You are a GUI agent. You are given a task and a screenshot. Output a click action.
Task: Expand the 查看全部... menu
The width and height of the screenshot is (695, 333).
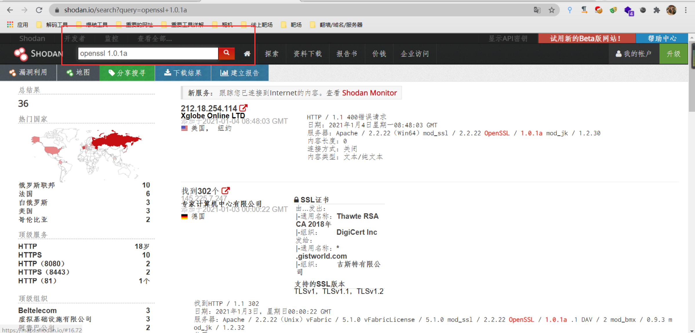tap(154, 38)
